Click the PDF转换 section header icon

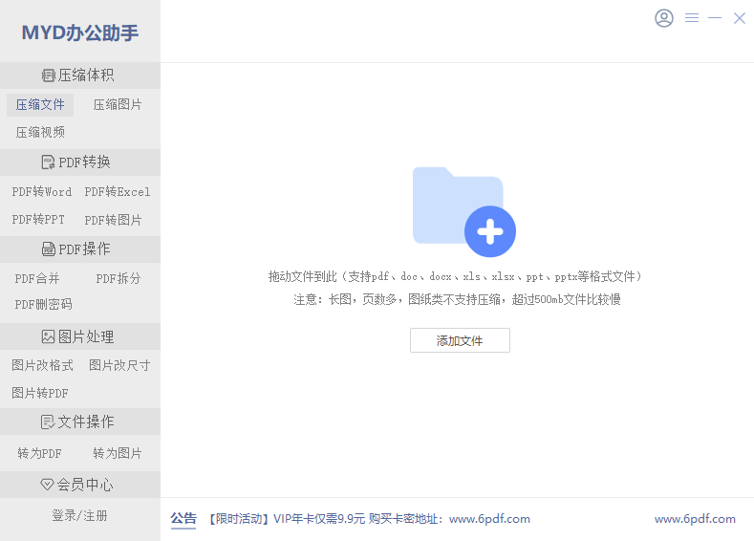(48, 162)
